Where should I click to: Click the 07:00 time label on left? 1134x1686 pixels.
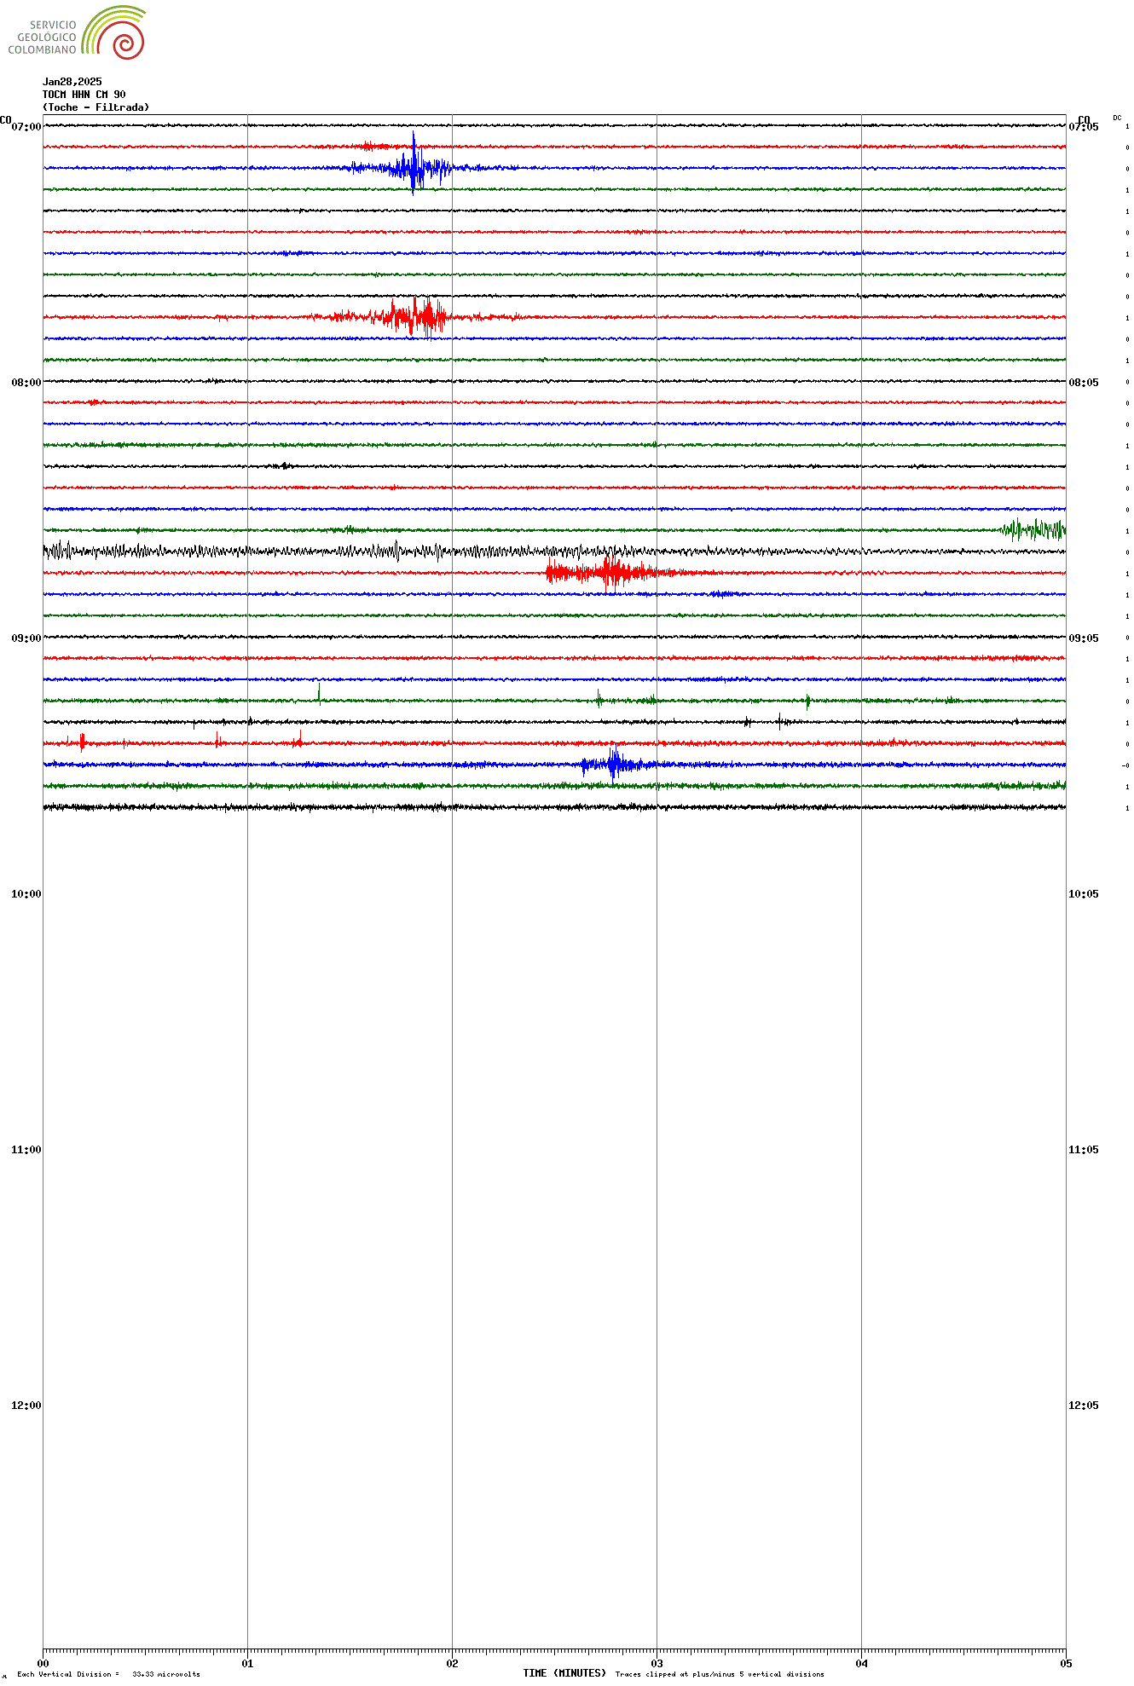pyautogui.click(x=26, y=127)
